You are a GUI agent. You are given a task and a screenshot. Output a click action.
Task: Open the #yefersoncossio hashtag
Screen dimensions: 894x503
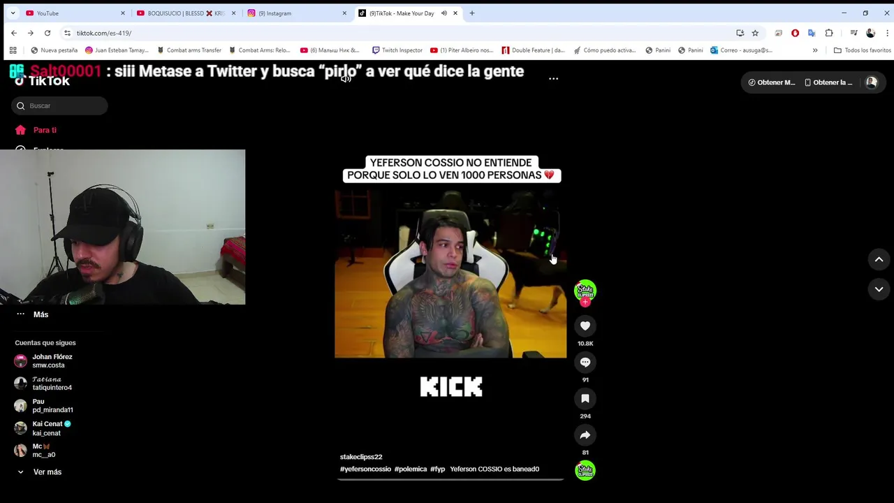tap(365, 469)
